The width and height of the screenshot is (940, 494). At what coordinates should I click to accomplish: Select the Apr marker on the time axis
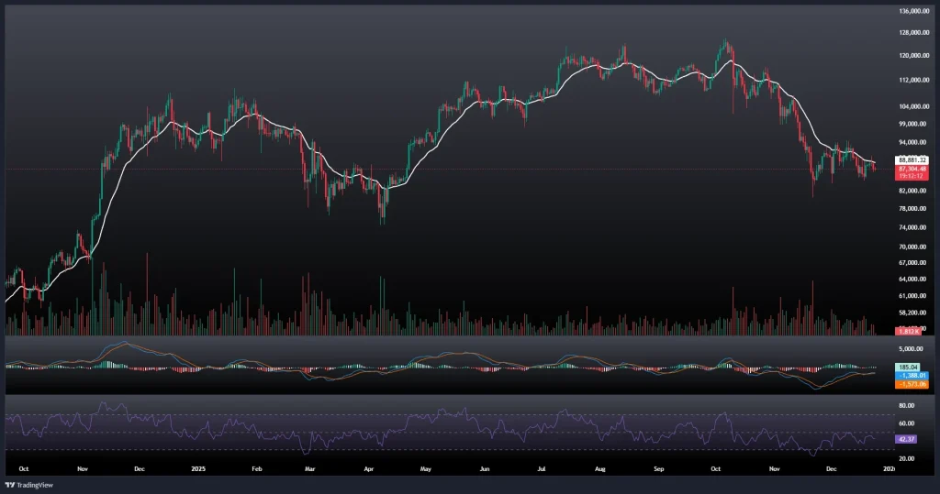pos(369,468)
